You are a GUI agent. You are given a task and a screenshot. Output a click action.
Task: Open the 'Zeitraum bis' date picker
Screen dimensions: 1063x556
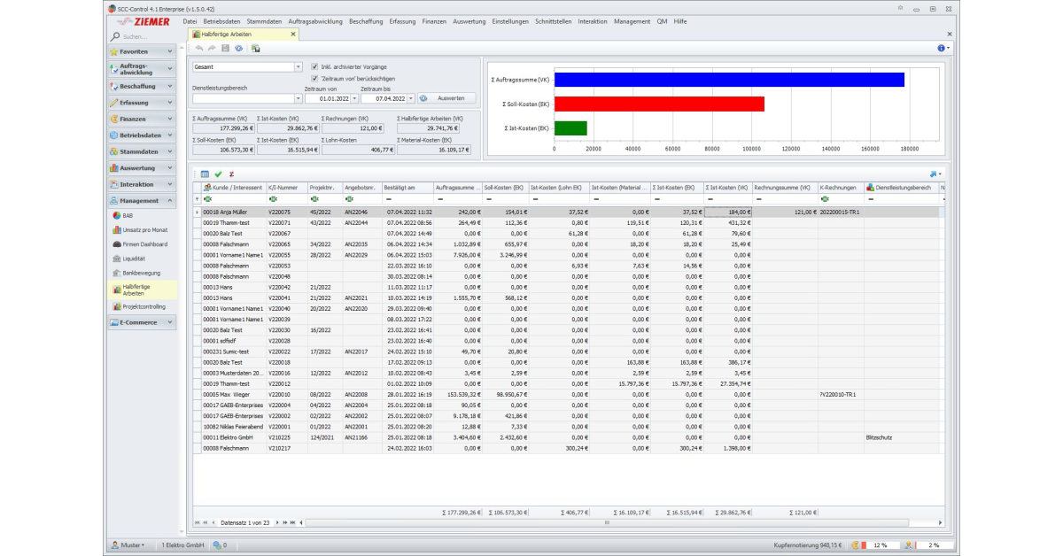411,98
